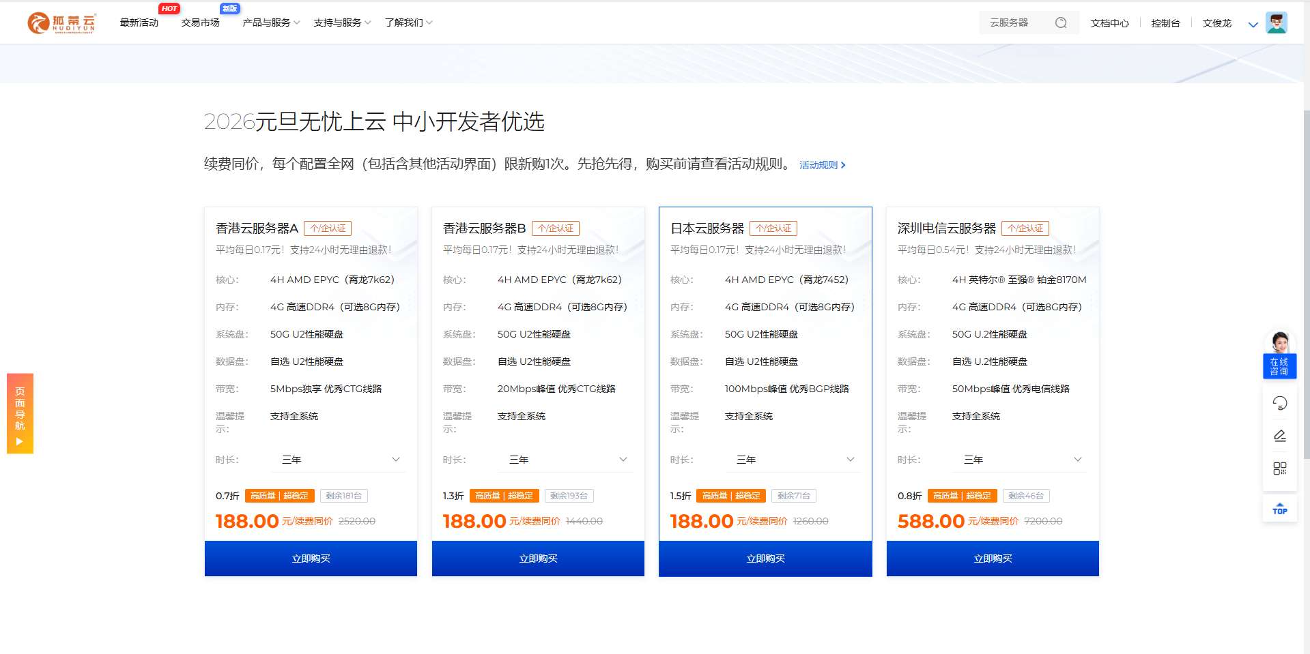The width and height of the screenshot is (1310, 654).
Task: Go back to TOP of page
Action: click(1279, 509)
